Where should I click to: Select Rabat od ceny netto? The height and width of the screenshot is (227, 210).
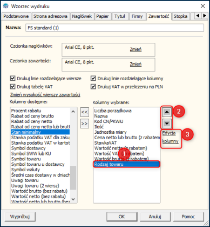tap(40, 121)
